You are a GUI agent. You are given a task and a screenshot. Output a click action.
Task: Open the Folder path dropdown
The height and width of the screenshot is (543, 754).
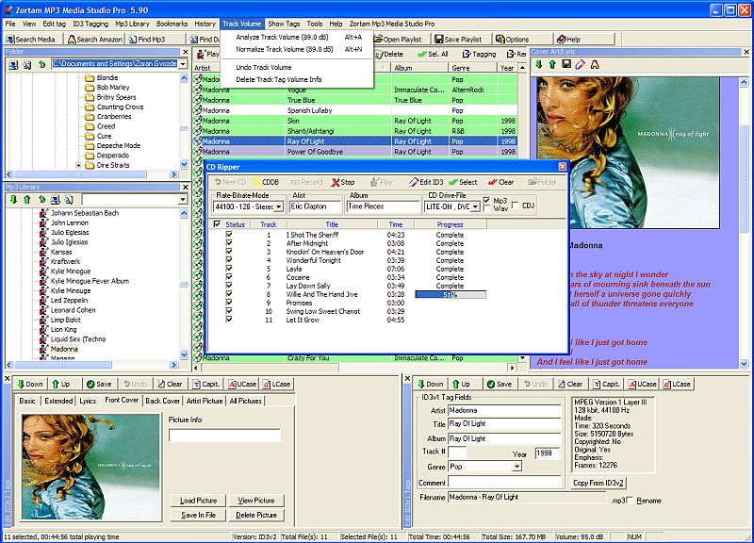point(183,64)
